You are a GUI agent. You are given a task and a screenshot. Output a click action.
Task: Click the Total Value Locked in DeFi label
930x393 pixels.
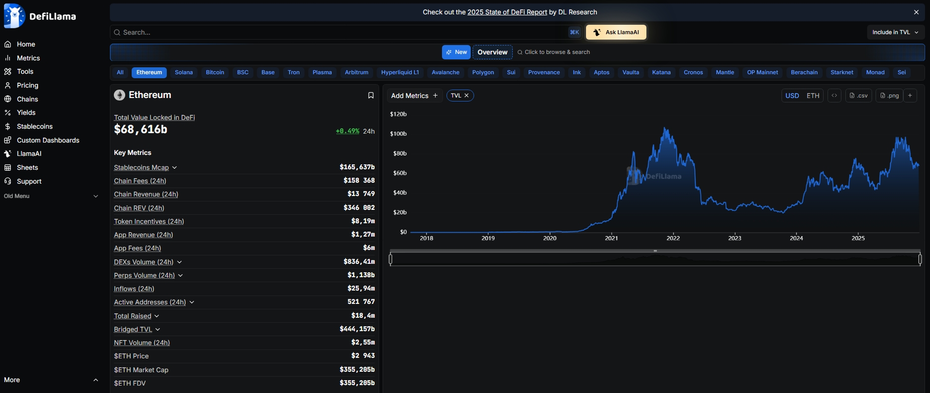[x=154, y=117]
